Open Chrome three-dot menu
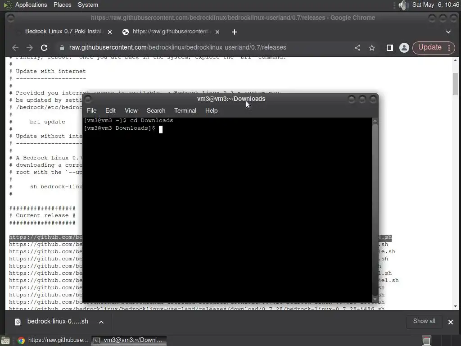Image resolution: width=461 pixels, height=346 pixels. click(449, 48)
